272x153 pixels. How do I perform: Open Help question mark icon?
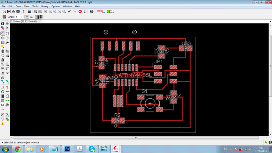[92, 12]
